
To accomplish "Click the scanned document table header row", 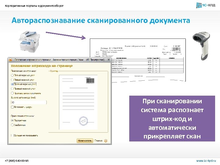I will pyautogui.click(x=148, y=58).
